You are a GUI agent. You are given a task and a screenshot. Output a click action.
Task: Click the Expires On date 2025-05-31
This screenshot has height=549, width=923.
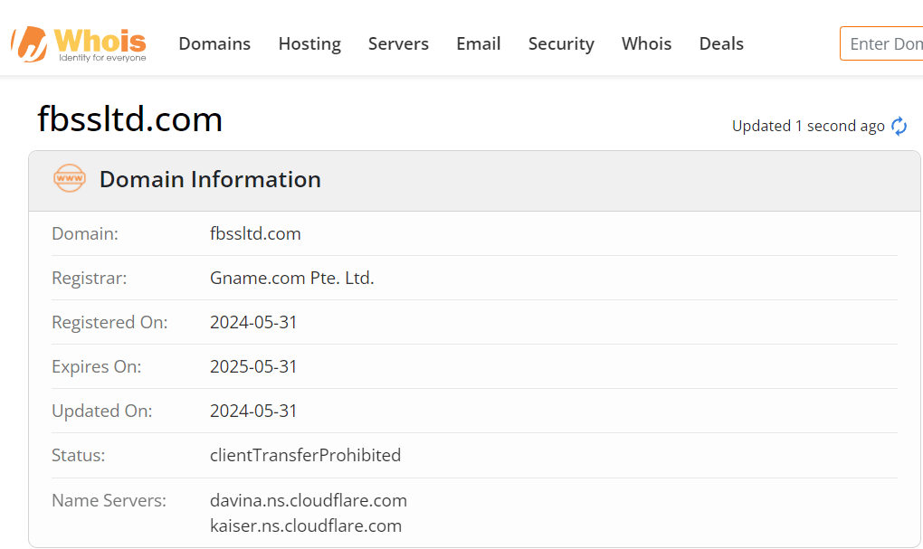253,366
